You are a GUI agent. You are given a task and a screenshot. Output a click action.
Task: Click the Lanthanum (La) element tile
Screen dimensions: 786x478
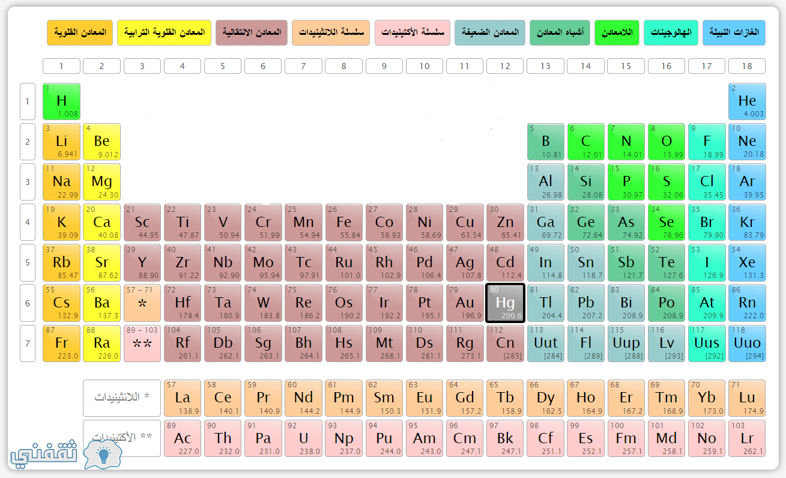[183, 398]
